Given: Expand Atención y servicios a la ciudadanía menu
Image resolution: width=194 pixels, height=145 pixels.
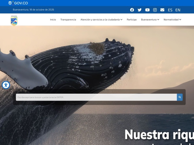Looking at the screenshot, I should 101,20.
